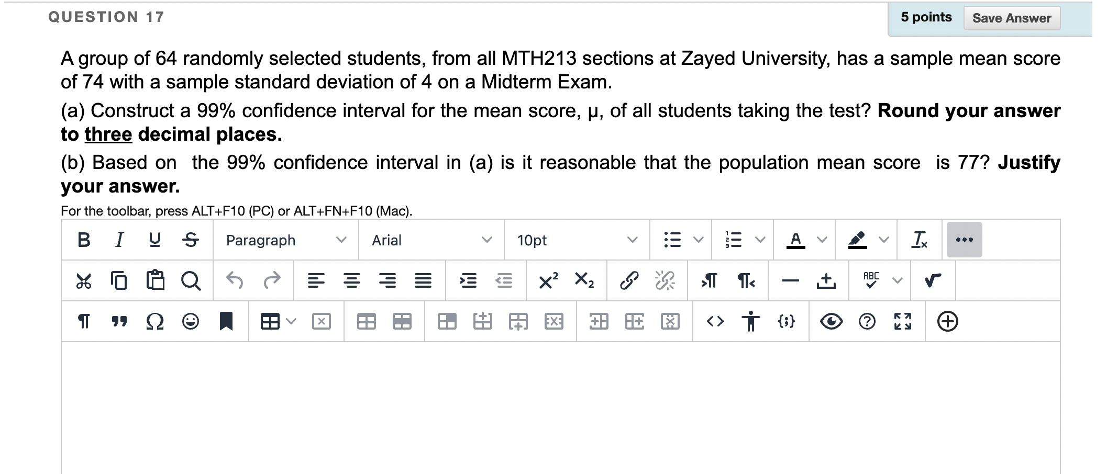
Task: Open the math equation editor
Action: pyautogui.click(x=932, y=281)
